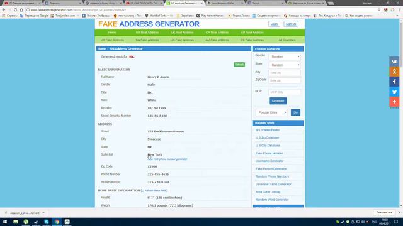
Task: Open the Japanese Name Generator link
Action: pos(273,184)
